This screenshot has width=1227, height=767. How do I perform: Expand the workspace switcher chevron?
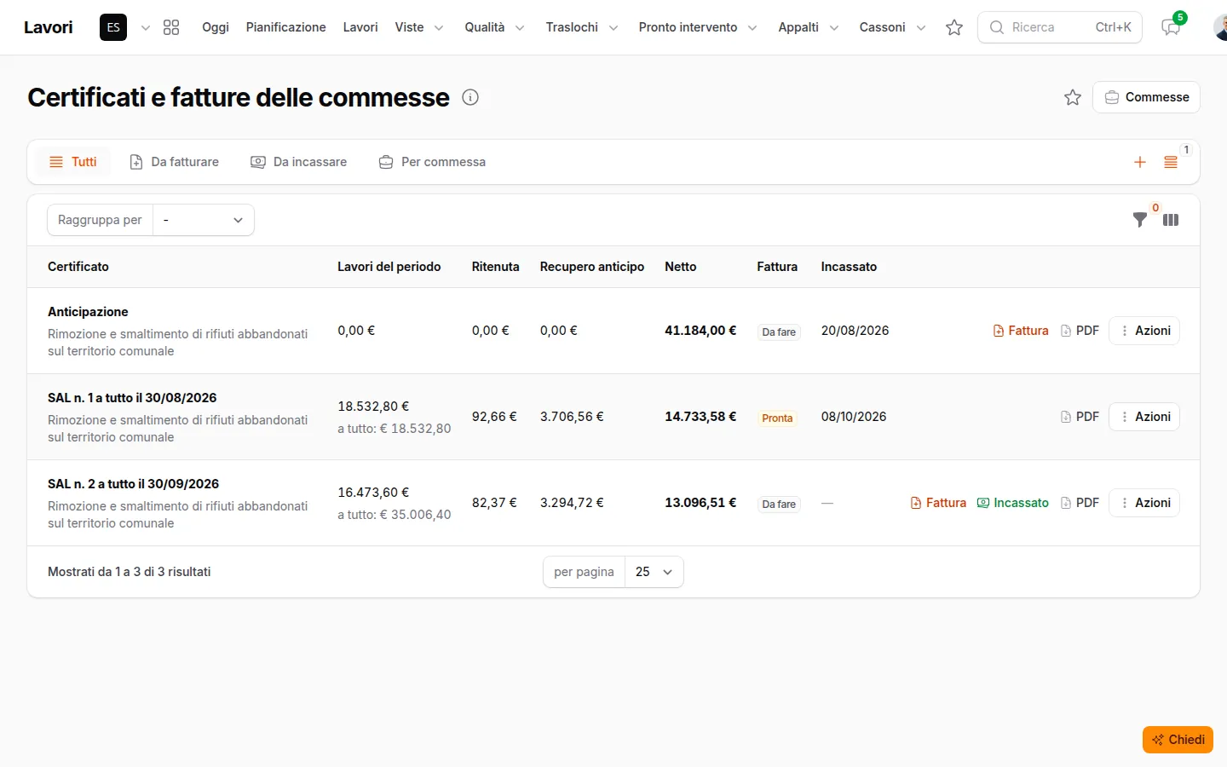click(x=146, y=28)
